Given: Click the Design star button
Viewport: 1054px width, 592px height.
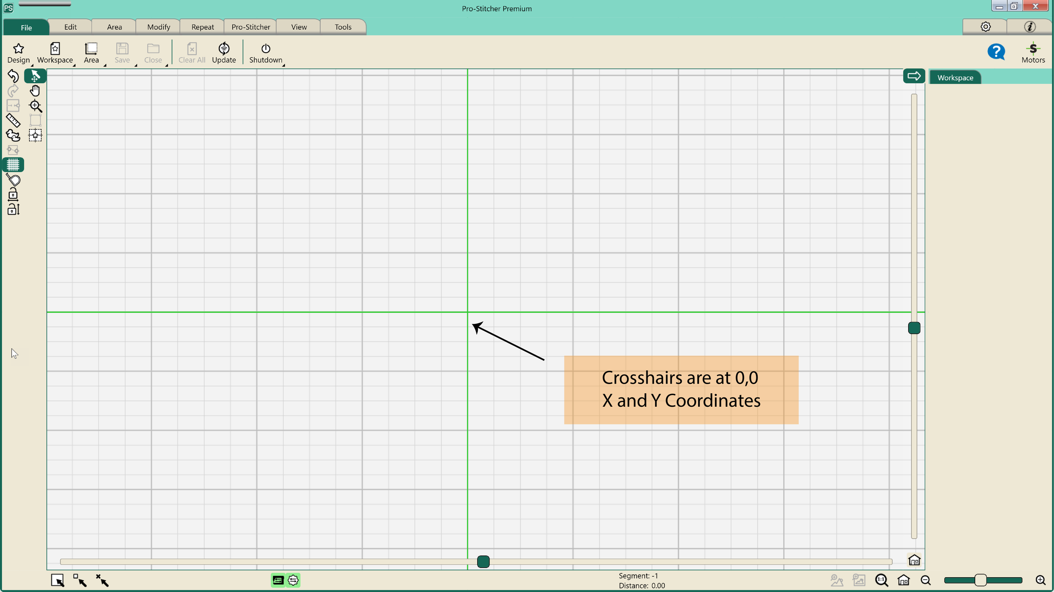Looking at the screenshot, I should click(19, 53).
